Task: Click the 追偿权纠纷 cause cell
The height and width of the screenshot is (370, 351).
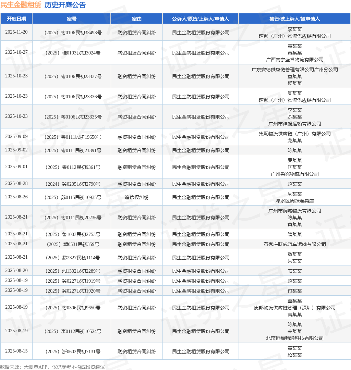Action: 137,198
